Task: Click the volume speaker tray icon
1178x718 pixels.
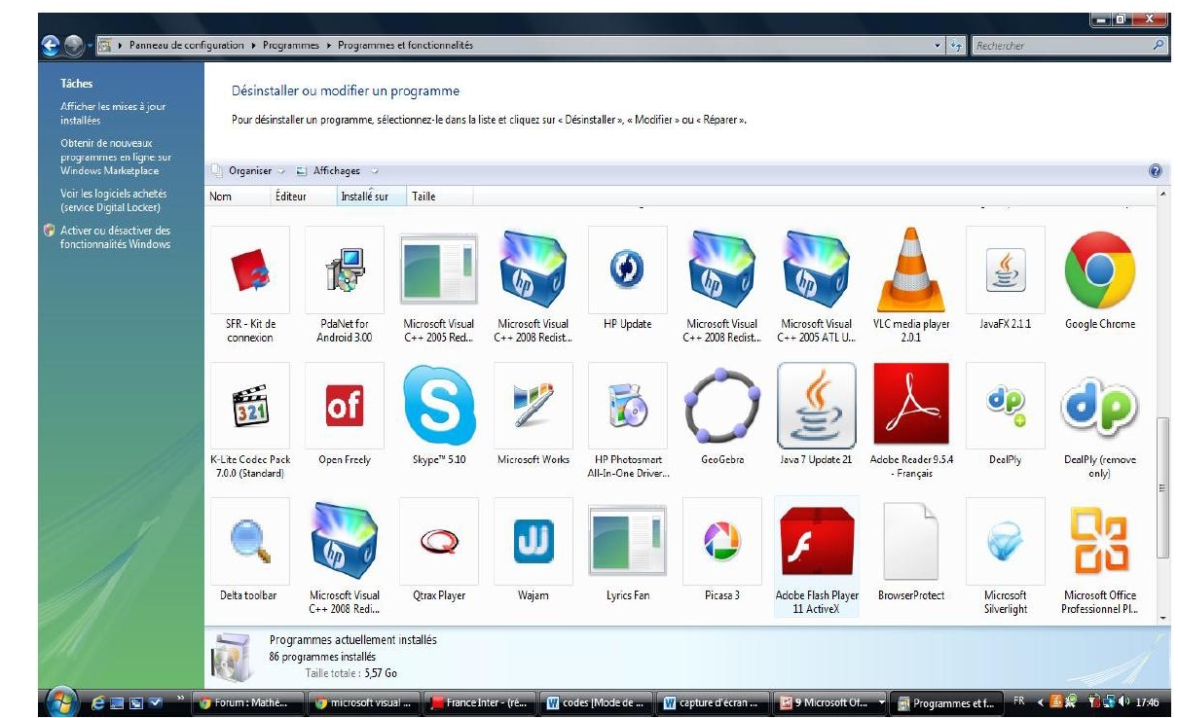Action: point(1125,701)
